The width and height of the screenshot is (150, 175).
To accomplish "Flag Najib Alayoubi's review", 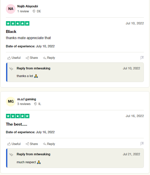I will coord(142,58).
